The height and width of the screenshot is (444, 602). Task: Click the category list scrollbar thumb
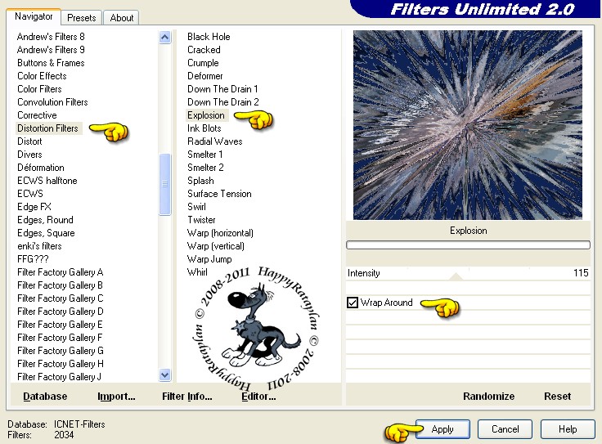164,184
